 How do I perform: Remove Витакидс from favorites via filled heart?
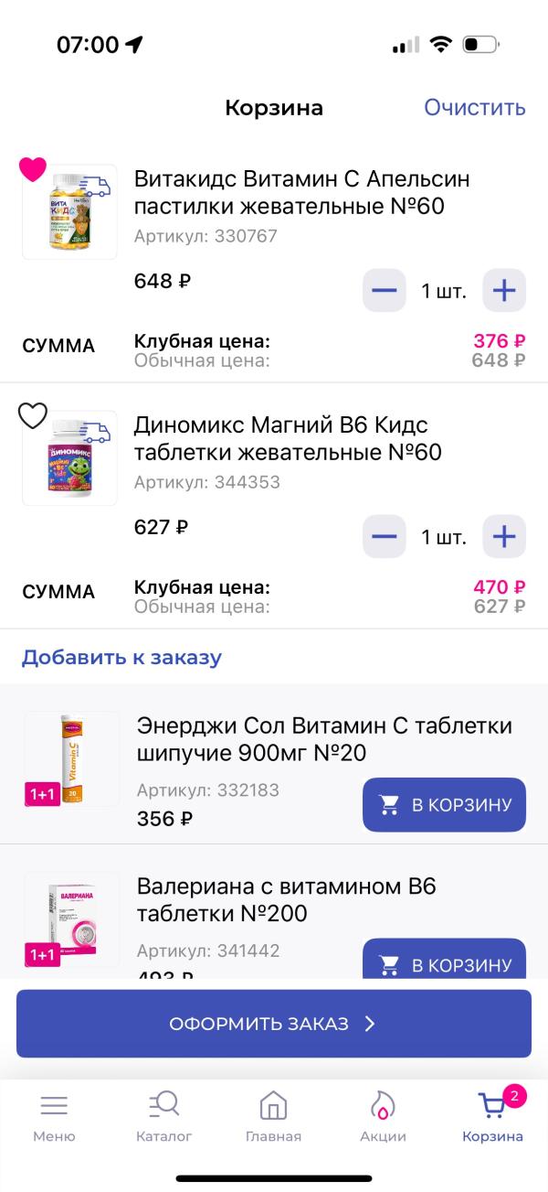[34, 169]
